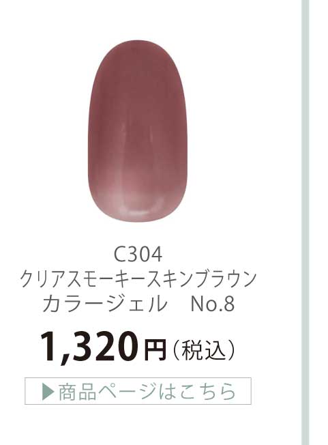Screen dimensions: 328x445
Task: Click the glossy highlight at nail tip
Action: point(140,209)
